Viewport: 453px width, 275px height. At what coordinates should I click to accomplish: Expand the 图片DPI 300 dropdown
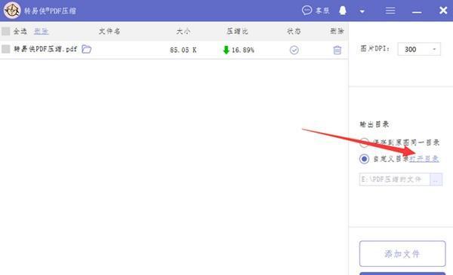click(x=419, y=49)
